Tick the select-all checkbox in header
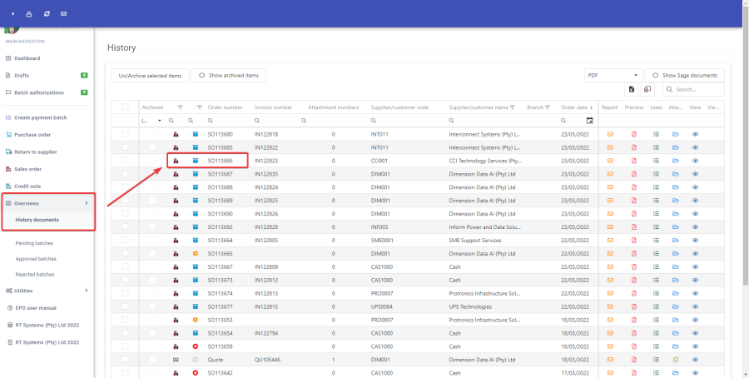The width and height of the screenshot is (749, 378). 126,107
